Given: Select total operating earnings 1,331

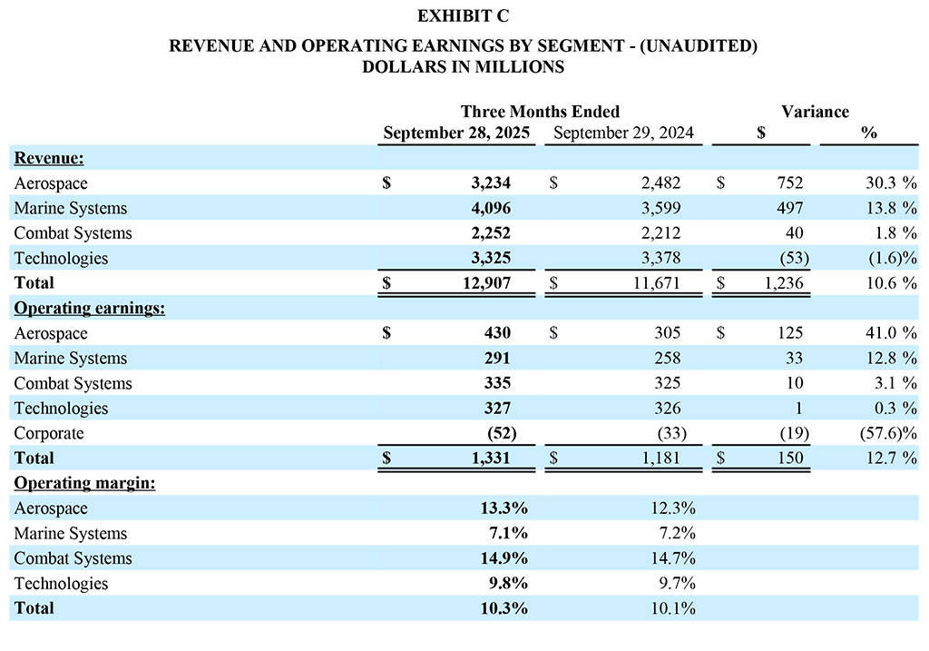Looking at the screenshot, I should click(490, 458).
